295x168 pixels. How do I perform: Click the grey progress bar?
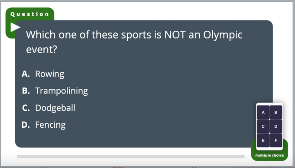click(130, 156)
